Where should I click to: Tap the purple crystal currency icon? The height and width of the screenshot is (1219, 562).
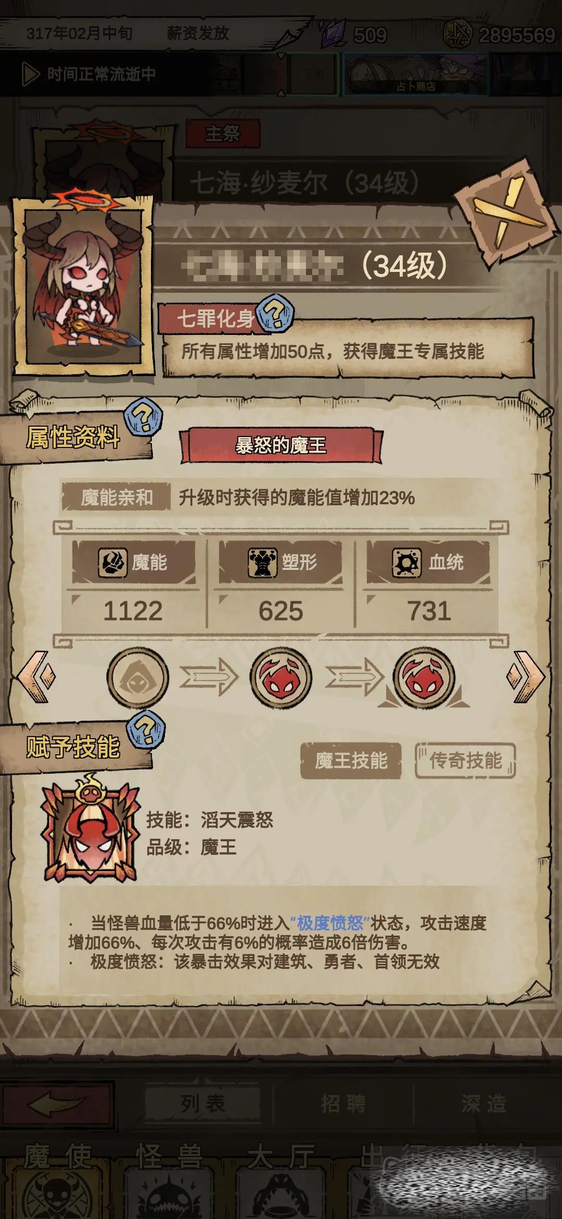click(x=333, y=33)
